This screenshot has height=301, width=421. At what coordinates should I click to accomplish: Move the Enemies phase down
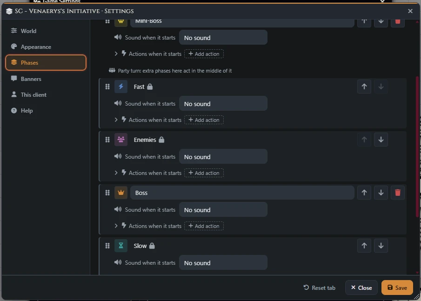click(381, 140)
